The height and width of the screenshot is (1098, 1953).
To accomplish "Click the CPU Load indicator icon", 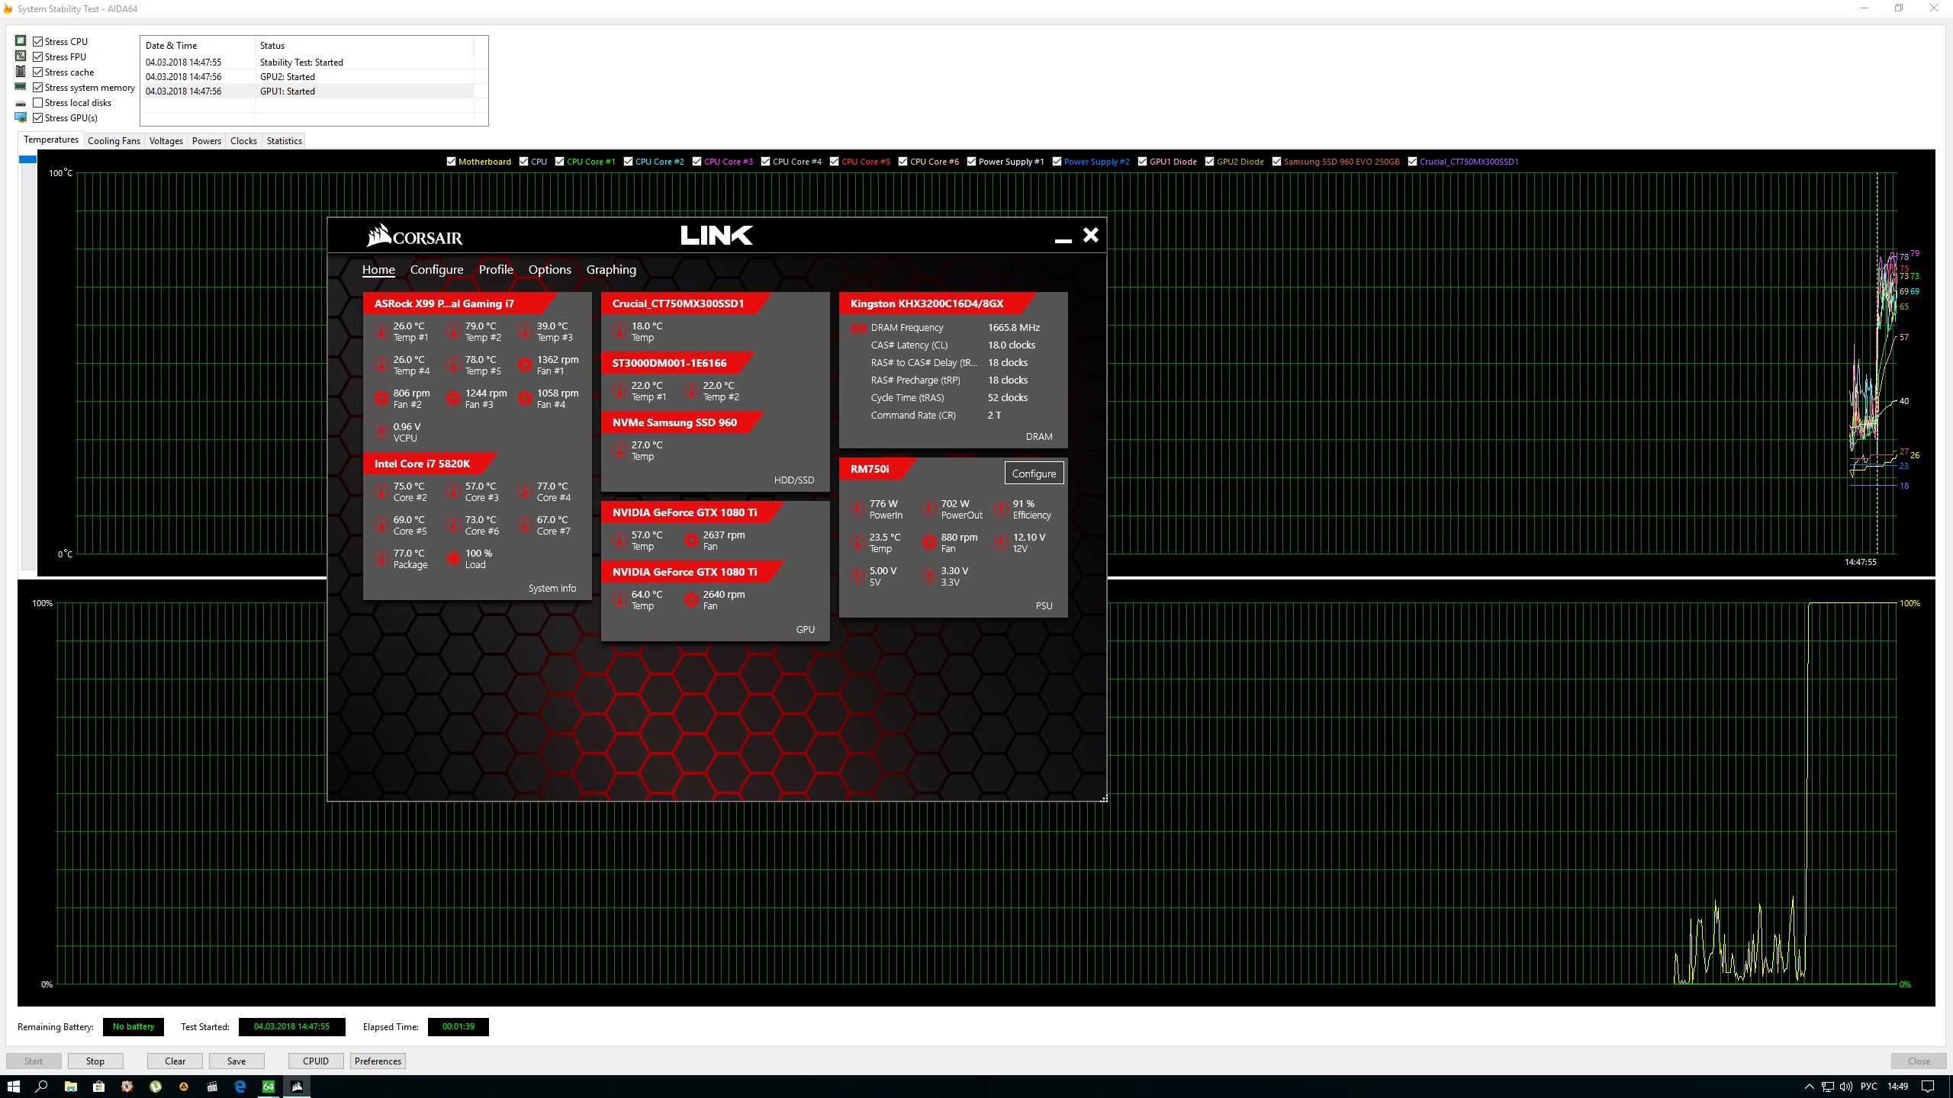I will (453, 558).
